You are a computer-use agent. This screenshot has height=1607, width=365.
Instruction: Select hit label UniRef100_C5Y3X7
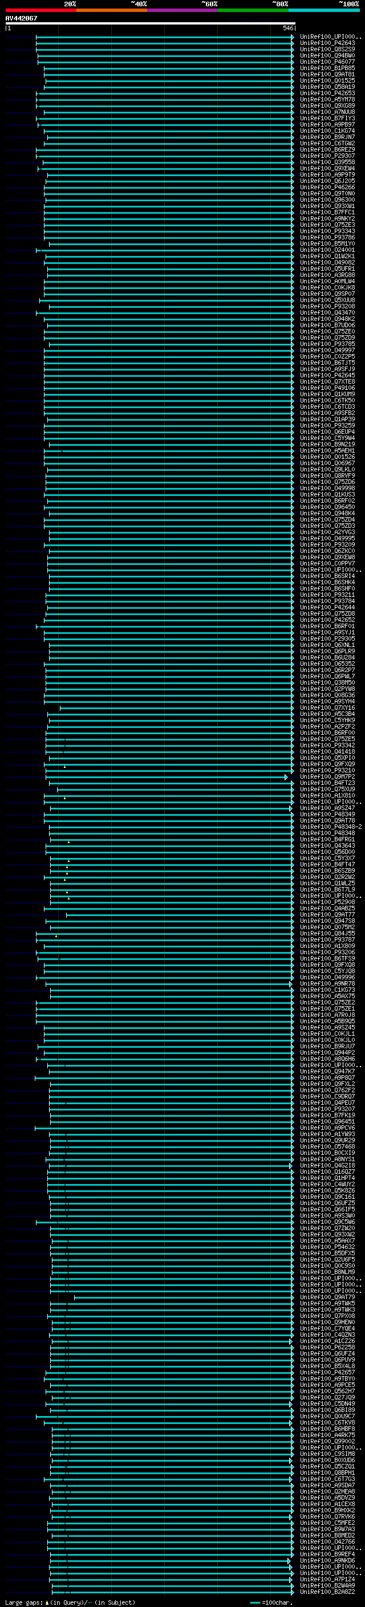[x=327, y=858]
